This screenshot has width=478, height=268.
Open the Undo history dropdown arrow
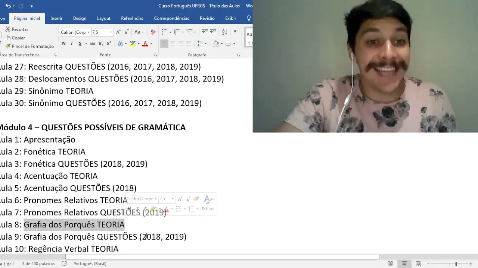[x=14, y=6]
